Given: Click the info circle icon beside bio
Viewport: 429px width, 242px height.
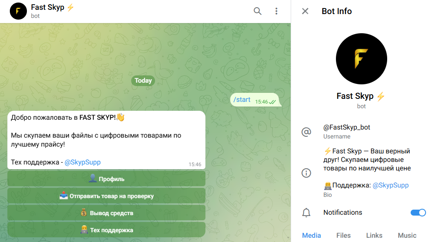Looking at the screenshot, I should pos(306,173).
